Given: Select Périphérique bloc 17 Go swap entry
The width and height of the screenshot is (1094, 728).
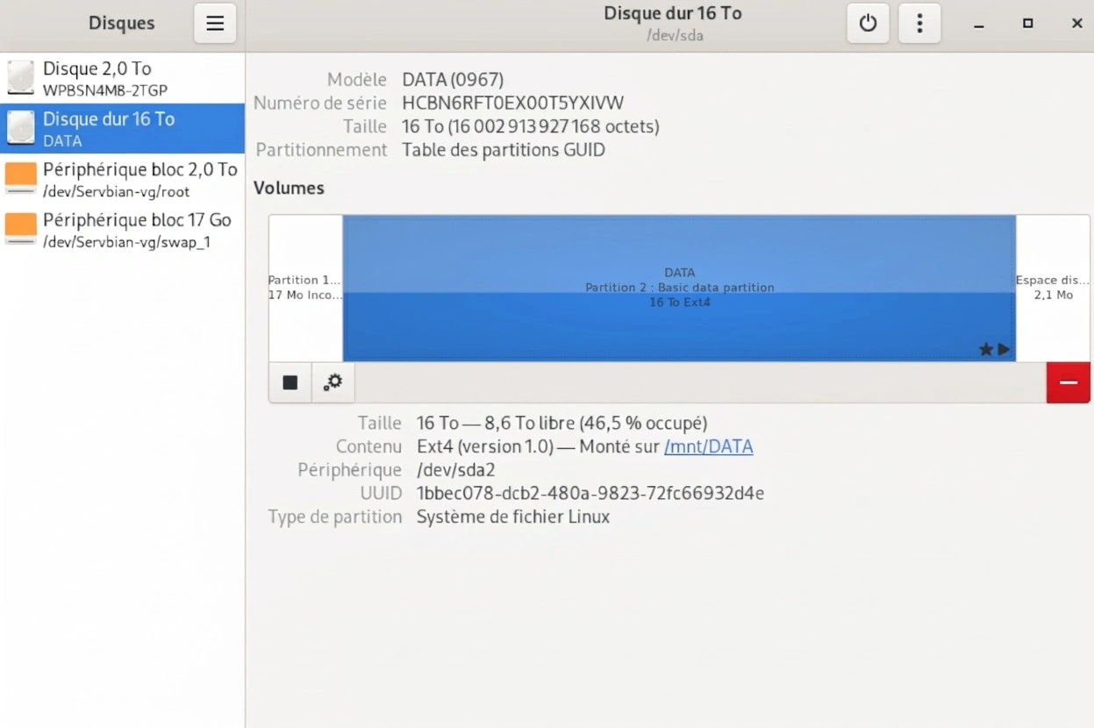Looking at the screenshot, I should 122,230.
